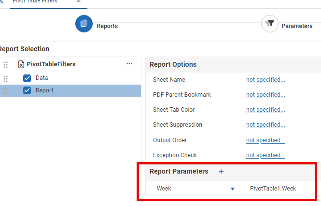
Task: Click the Reports step circle icon
Action: [x=84, y=24]
